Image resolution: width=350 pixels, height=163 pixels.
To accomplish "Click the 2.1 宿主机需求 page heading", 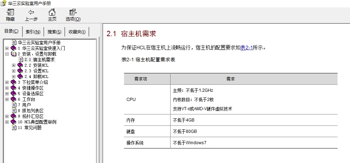I will click(131, 34).
